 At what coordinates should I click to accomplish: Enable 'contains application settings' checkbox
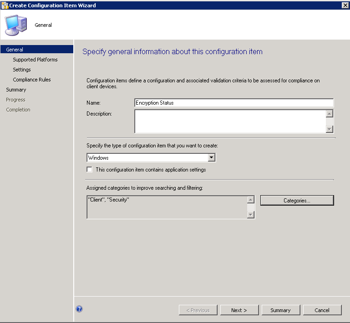point(90,170)
